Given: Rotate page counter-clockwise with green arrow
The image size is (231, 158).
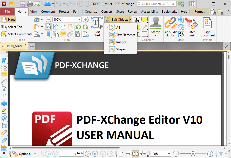Looking at the screenshot, I should [x=78, y=27].
